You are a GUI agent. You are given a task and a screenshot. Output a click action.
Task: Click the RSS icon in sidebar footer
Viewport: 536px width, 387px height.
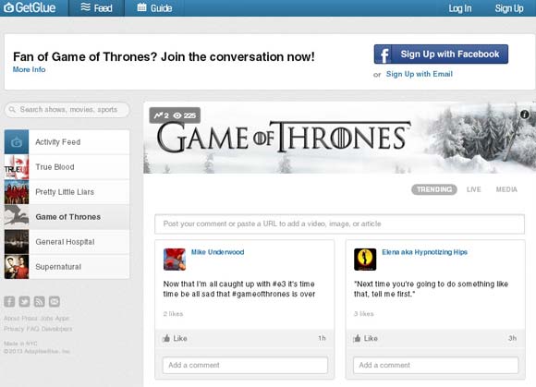tap(40, 302)
